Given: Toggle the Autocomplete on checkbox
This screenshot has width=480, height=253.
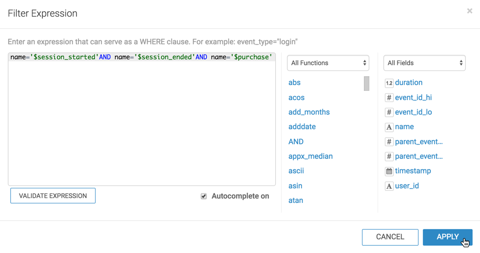Looking at the screenshot, I should tap(204, 196).
